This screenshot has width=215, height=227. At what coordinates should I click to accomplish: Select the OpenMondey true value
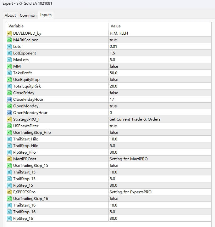pyautogui.click(x=113, y=106)
